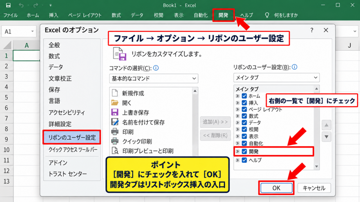The height and width of the screenshot is (202, 360).
Task: Click the lightbulb icon beside 何をしますか
Action: [267, 15]
